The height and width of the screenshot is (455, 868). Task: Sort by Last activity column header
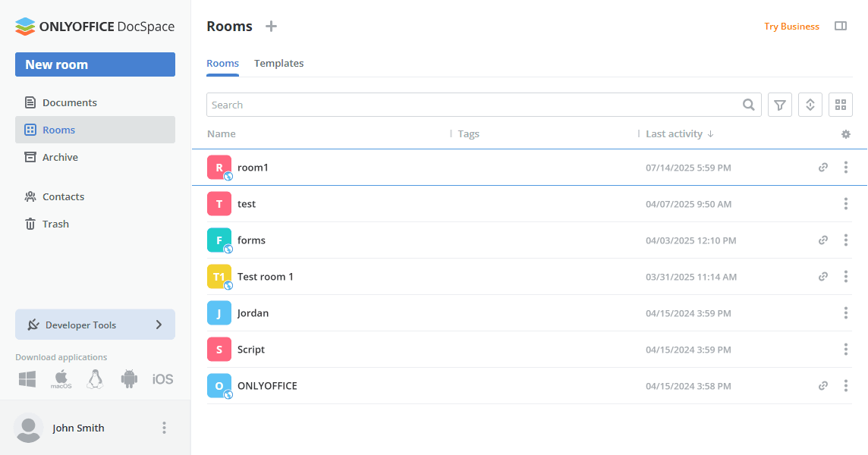point(674,134)
